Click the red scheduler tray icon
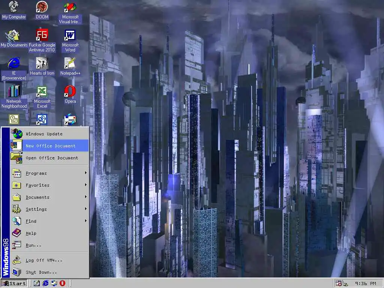 coord(339,283)
